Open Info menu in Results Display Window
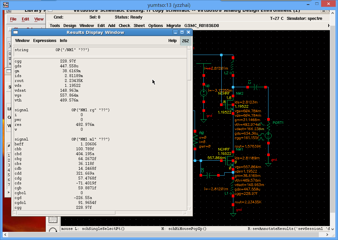This screenshot has width=338, height=240. coord(63,41)
